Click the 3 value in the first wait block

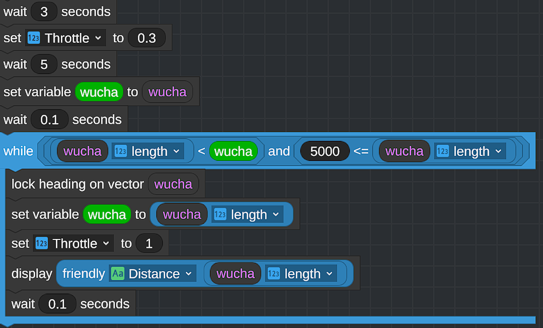(x=44, y=12)
